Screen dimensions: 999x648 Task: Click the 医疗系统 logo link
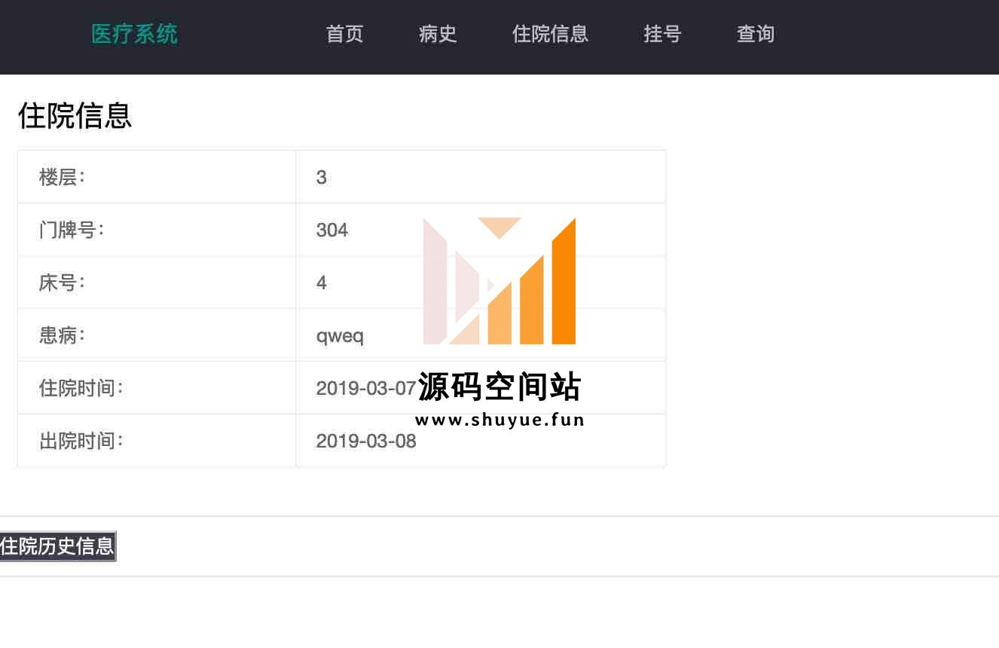[x=134, y=34]
